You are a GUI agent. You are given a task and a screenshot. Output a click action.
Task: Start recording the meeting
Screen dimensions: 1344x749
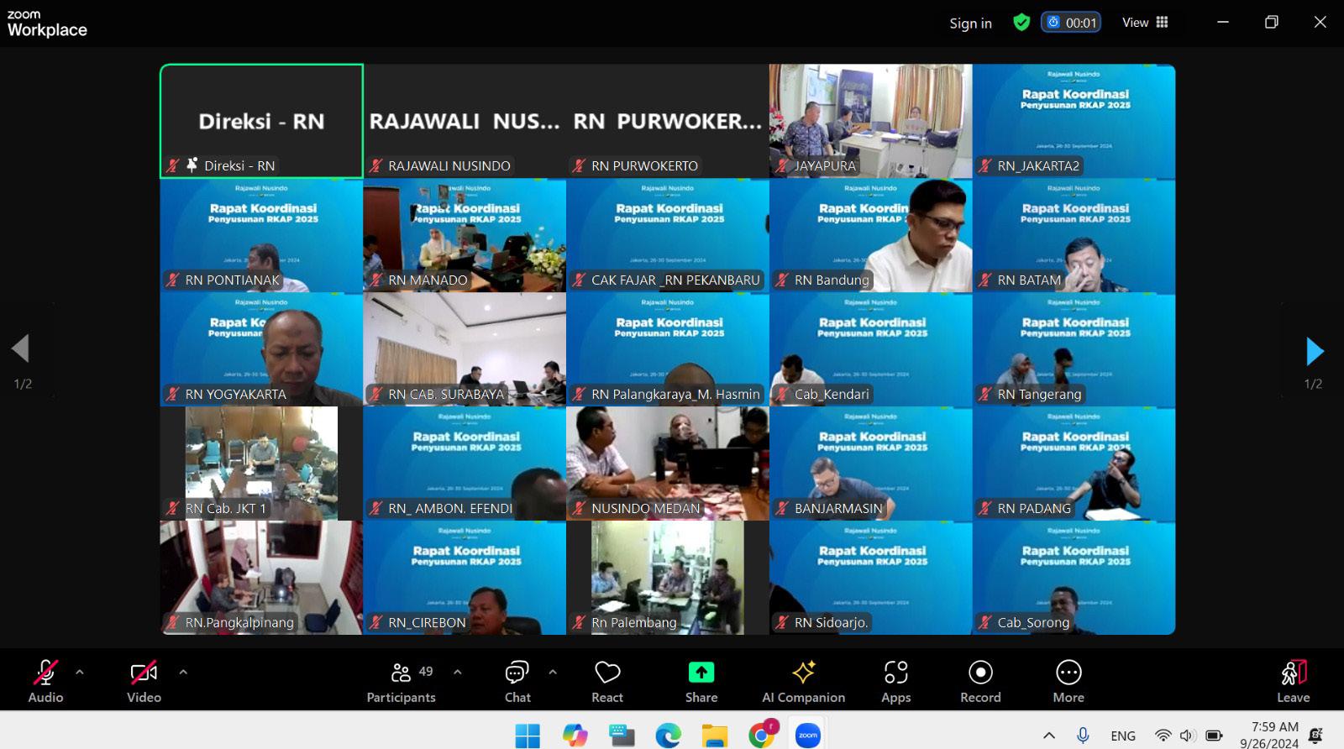pyautogui.click(x=980, y=681)
